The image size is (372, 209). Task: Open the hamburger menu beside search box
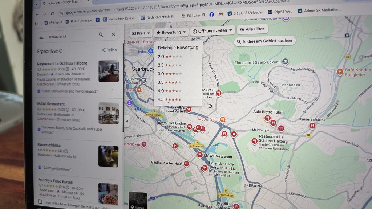(41, 37)
